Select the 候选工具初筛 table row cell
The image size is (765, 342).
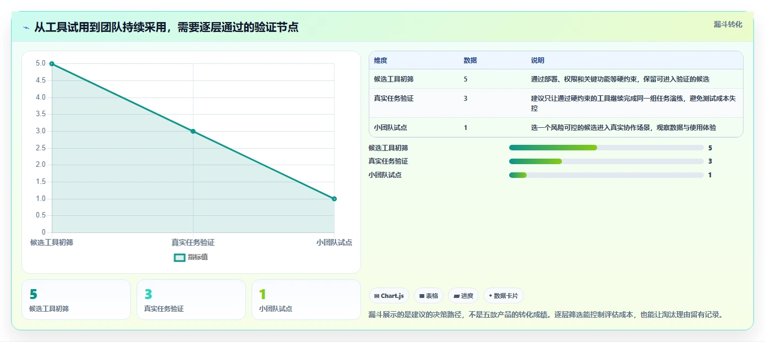(394, 79)
